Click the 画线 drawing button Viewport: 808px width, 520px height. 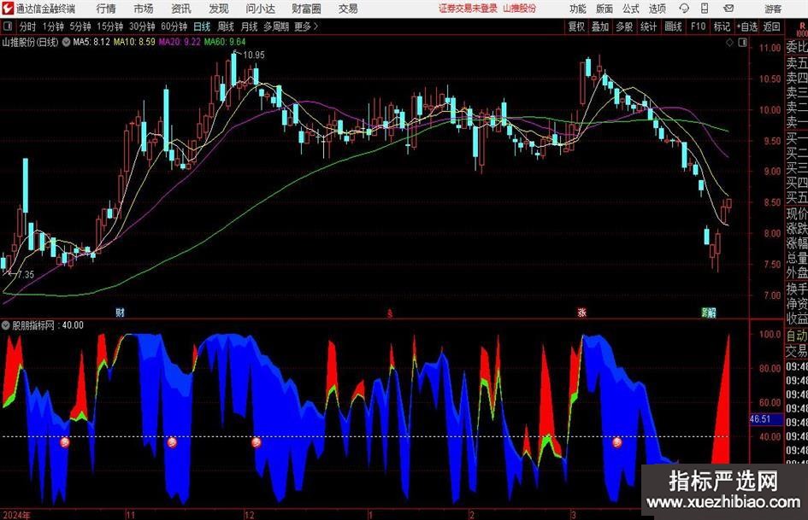pos(674,26)
